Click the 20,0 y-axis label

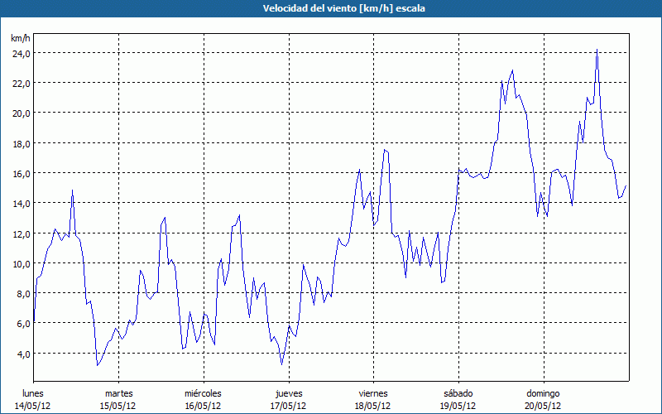(21, 113)
